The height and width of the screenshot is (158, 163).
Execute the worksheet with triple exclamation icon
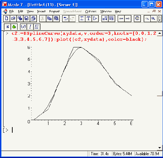37,27
